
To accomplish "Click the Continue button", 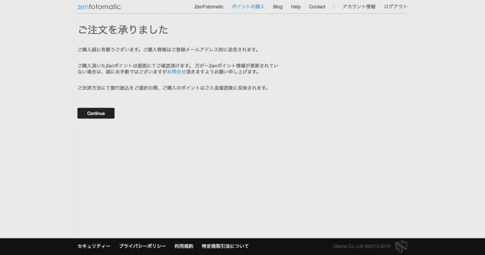I will click(96, 113).
